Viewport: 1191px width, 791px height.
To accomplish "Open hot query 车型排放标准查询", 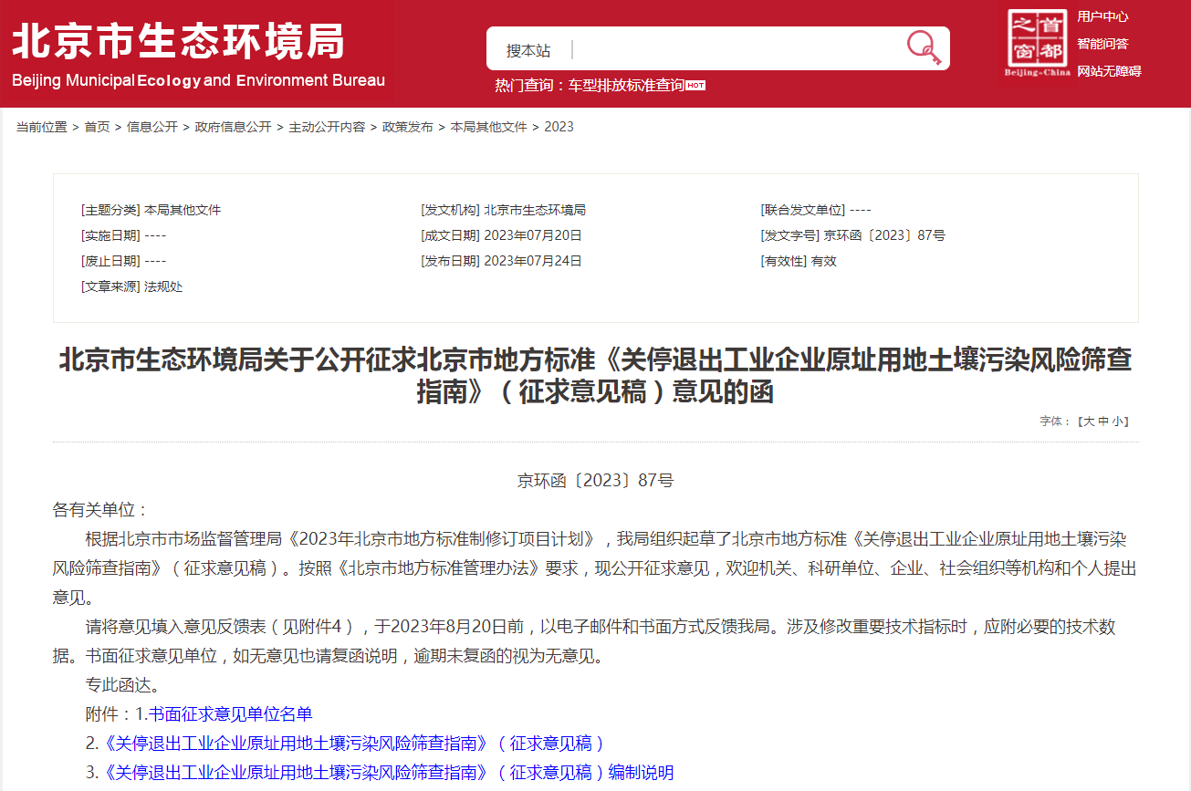I will 626,85.
